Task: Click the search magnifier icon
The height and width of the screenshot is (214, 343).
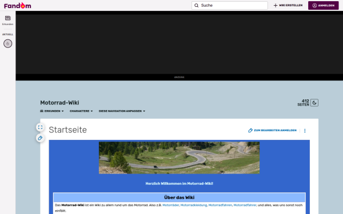Action: (x=197, y=6)
